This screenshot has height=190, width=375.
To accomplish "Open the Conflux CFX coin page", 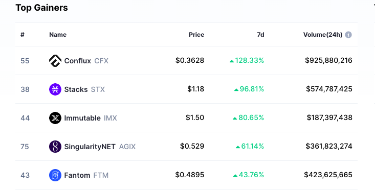I will 86,61.
